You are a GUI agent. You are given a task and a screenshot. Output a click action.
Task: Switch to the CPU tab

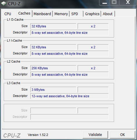(x=9, y=14)
